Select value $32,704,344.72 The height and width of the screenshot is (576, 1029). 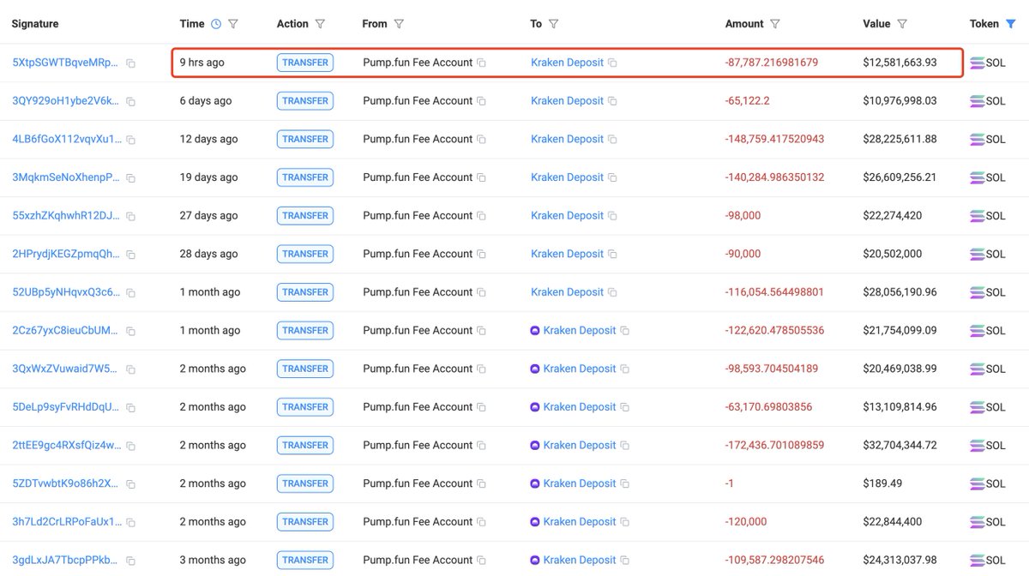click(x=900, y=445)
